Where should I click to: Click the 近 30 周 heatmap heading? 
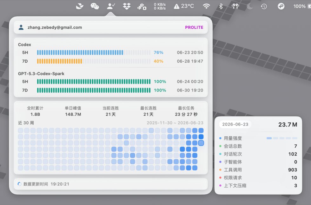(x=26, y=123)
